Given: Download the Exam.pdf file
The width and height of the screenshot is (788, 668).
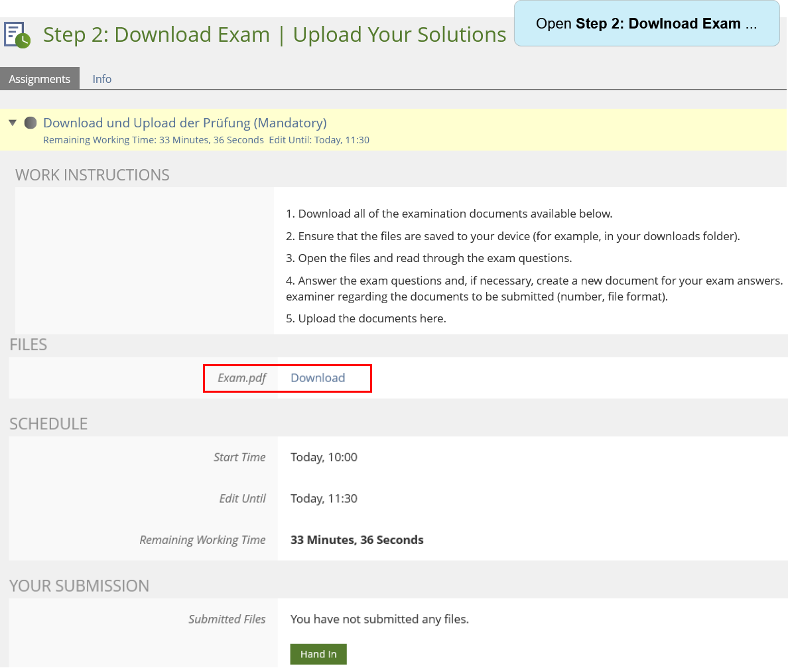Looking at the screenshot, I should click(318, 378).
